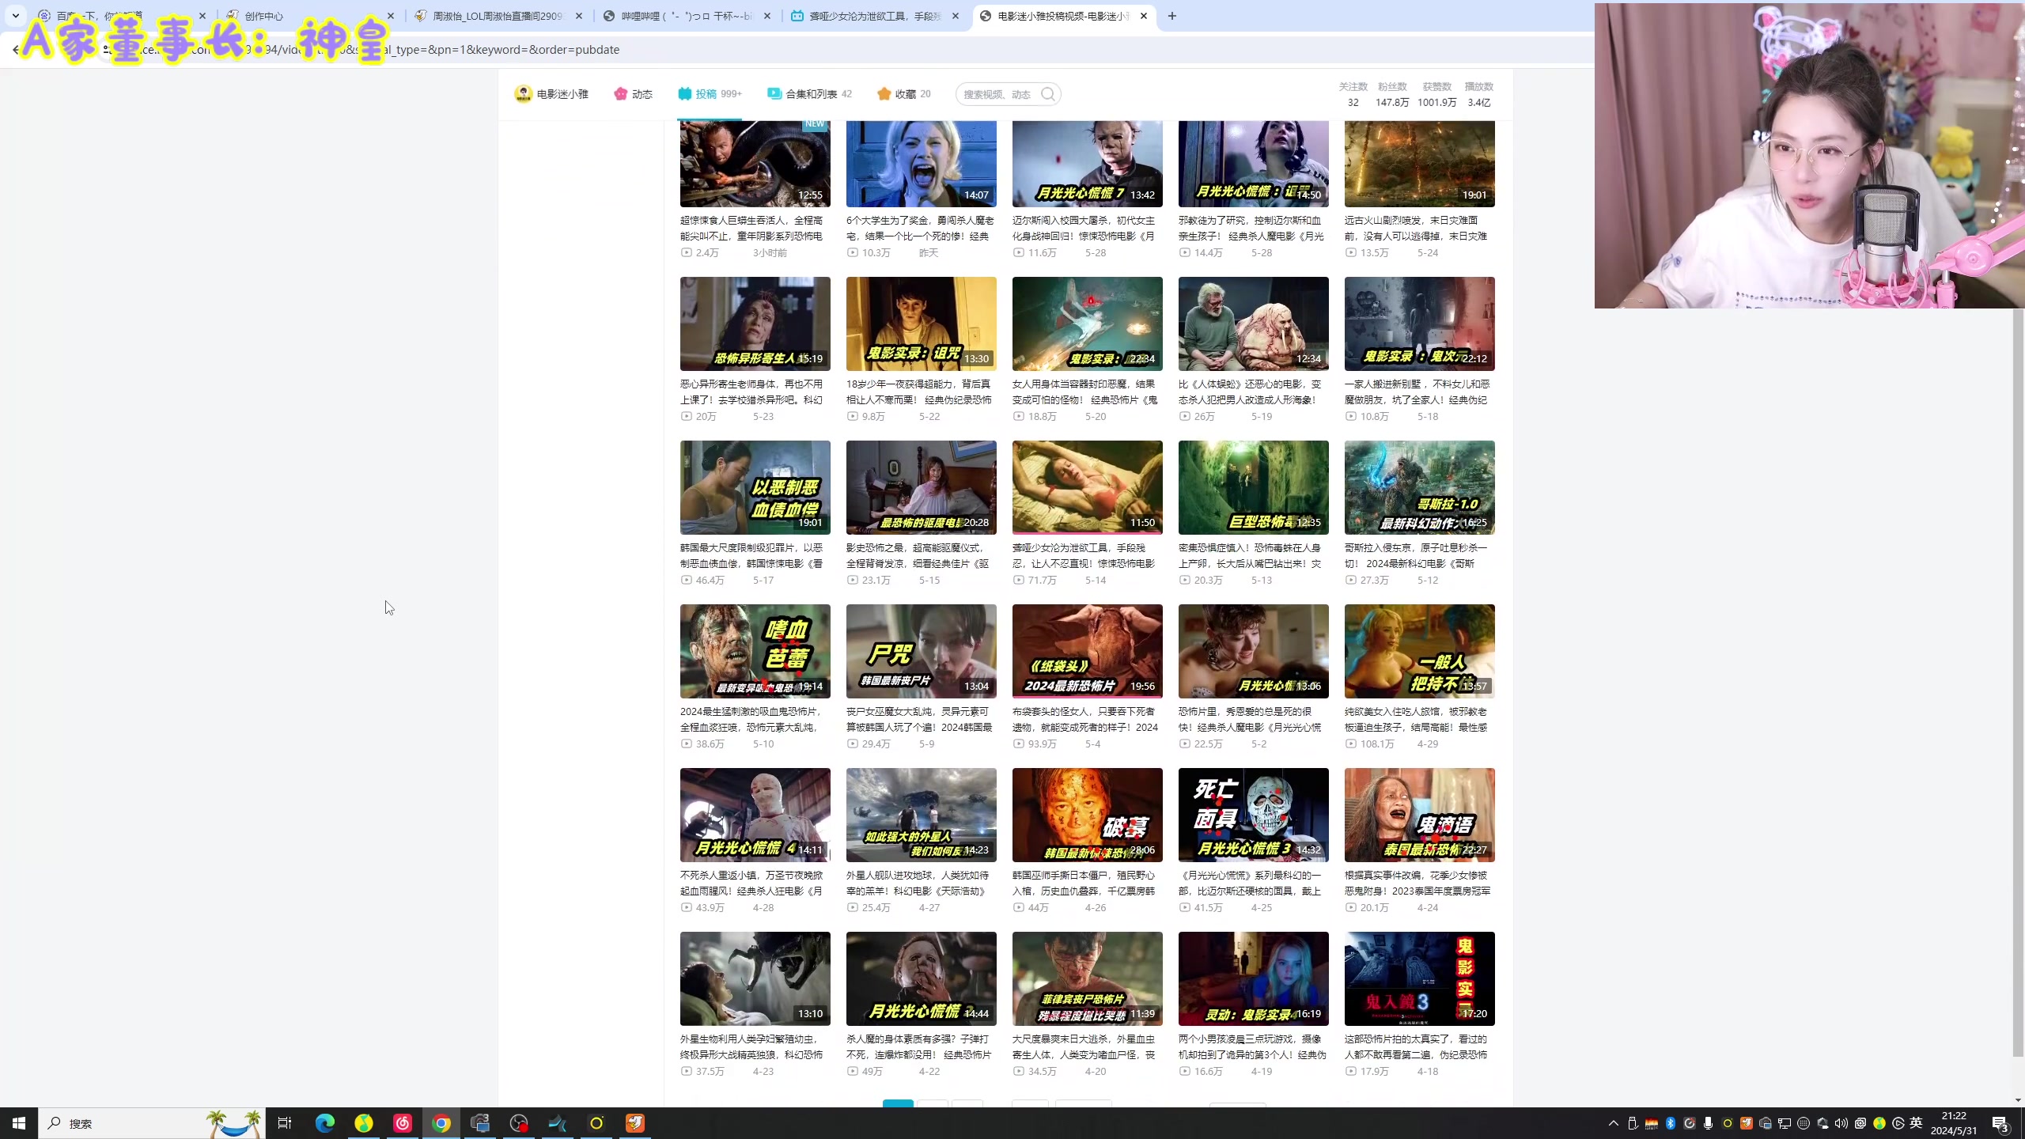Open thumbnail 尸咒 韩国最新丧尸片

921,651
